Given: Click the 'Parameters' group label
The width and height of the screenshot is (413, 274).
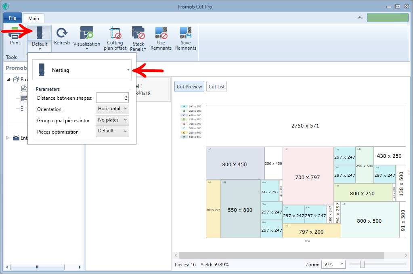Looking at the screenshot, I should 48,89.
